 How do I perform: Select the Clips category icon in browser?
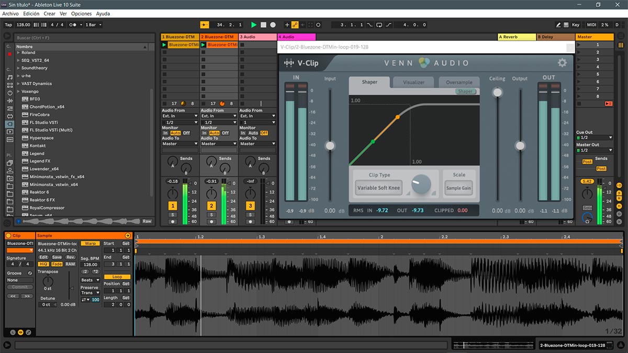click(x=9, y=132)
